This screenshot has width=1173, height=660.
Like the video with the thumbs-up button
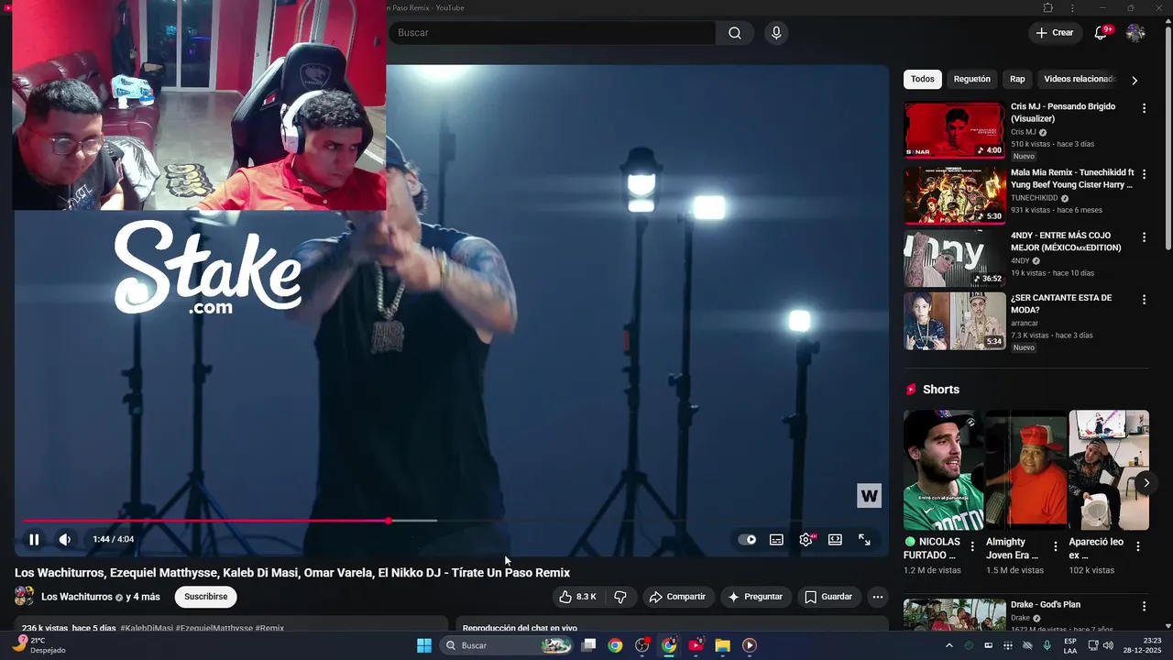(578, 597)
